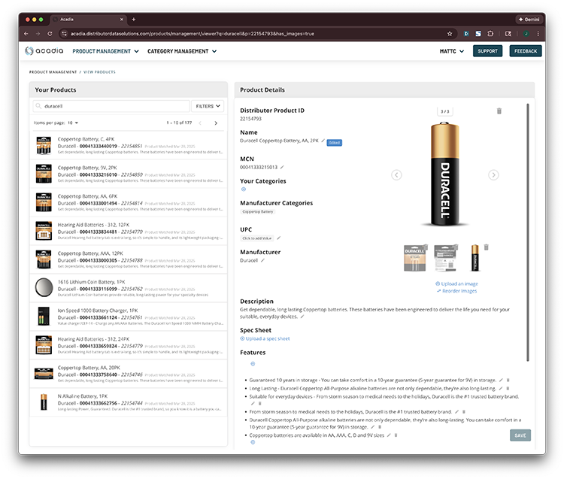Image resolution: width=564 pixels, height=479 pixels.
Task: Edit the 'From storm season' feature
Action: pyautogui.click(x=456, y=412)
